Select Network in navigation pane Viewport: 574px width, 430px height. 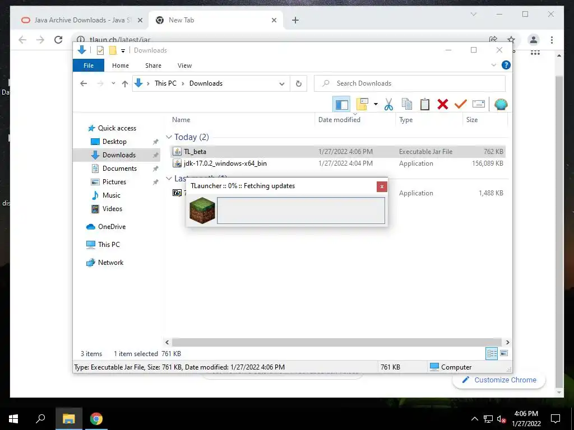(x=110, y=263)
